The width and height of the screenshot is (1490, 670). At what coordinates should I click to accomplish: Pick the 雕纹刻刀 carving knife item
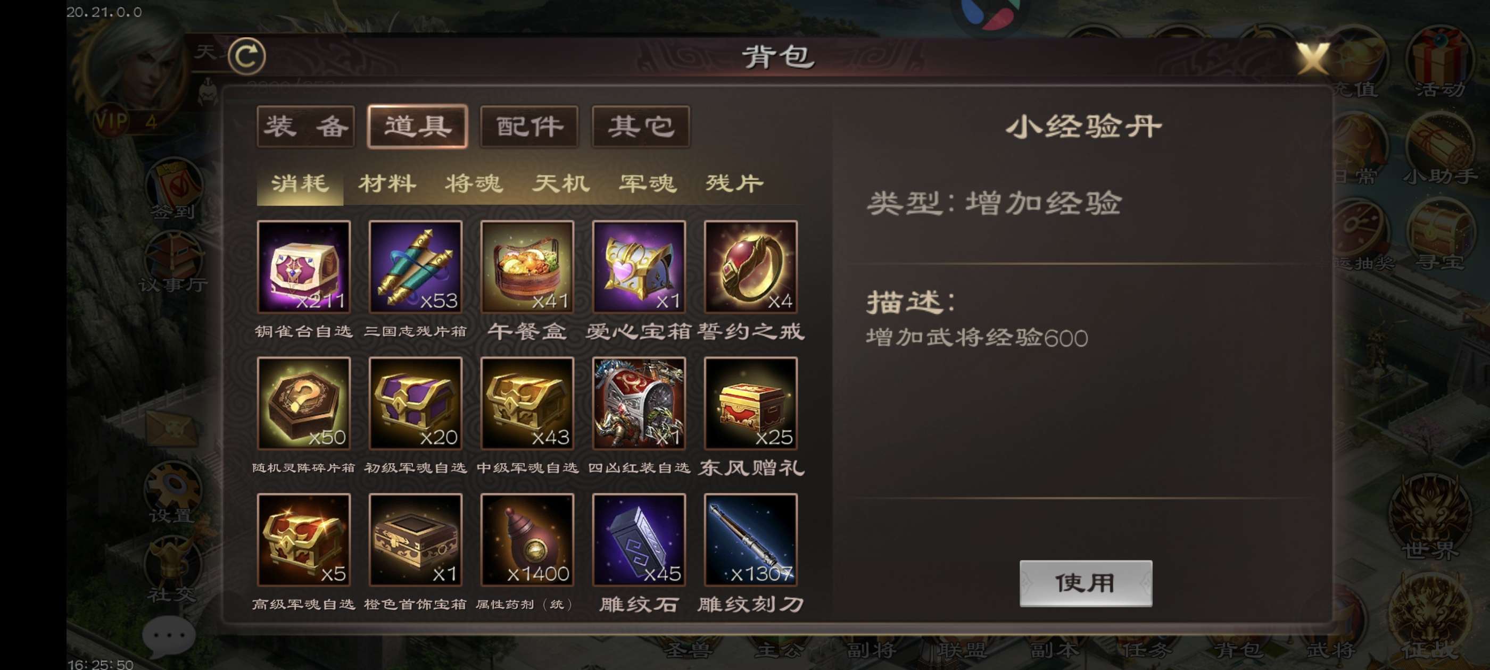750,539
